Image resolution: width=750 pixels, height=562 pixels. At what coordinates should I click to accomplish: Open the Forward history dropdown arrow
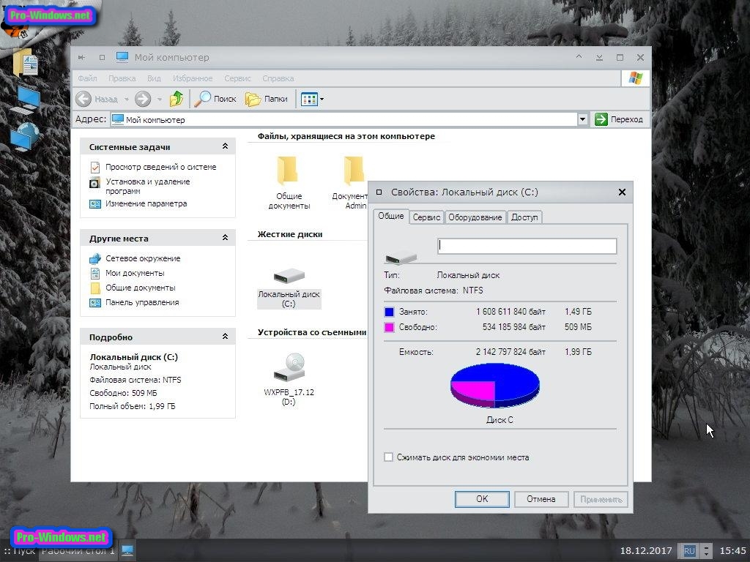159,100
